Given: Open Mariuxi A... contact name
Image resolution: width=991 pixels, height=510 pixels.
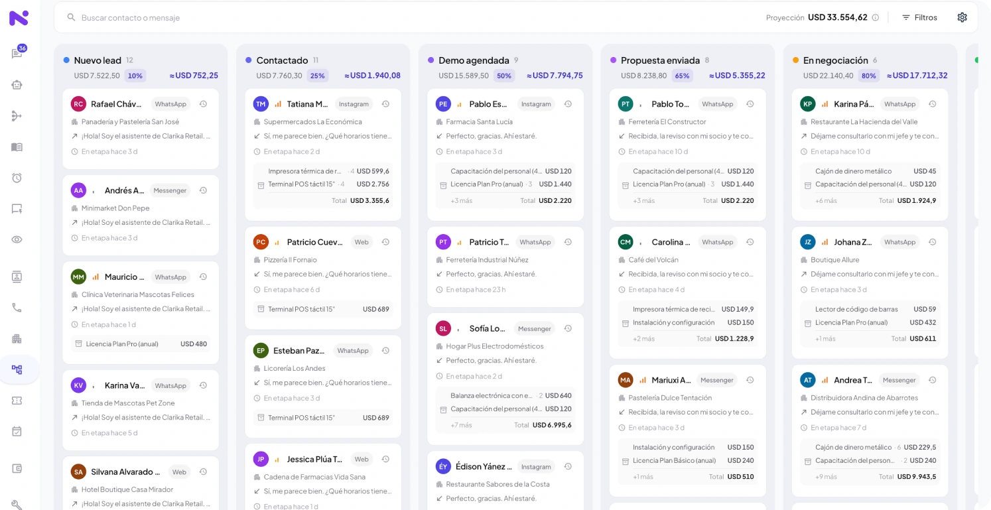Looking at the screenshot, I should tap(671, 381).
